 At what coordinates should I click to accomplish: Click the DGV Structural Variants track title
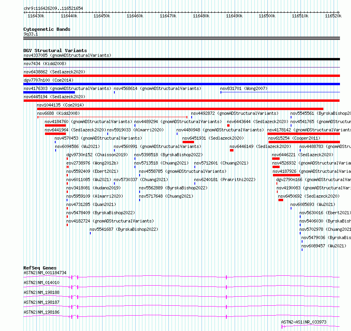(55, 50)
